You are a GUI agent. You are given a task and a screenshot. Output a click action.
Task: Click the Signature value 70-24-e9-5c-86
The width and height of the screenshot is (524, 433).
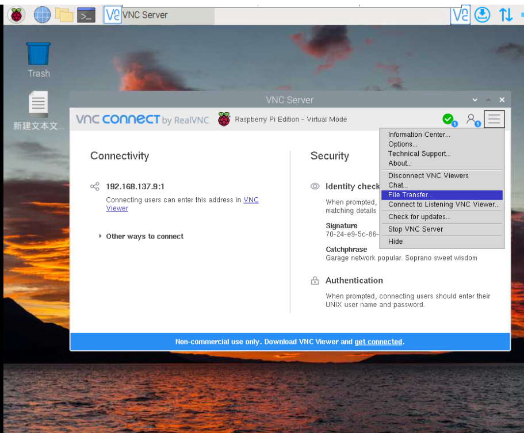click(352, 234)
